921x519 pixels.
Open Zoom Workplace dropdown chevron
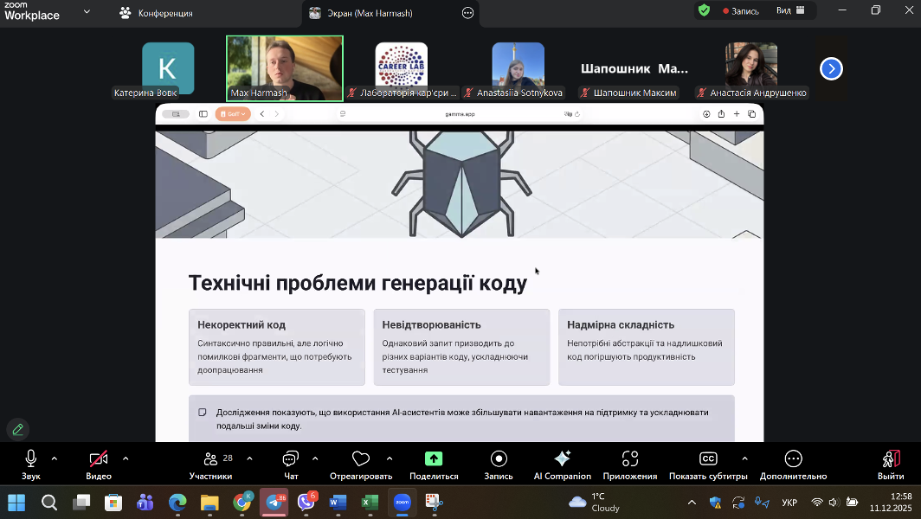point(87,12)
